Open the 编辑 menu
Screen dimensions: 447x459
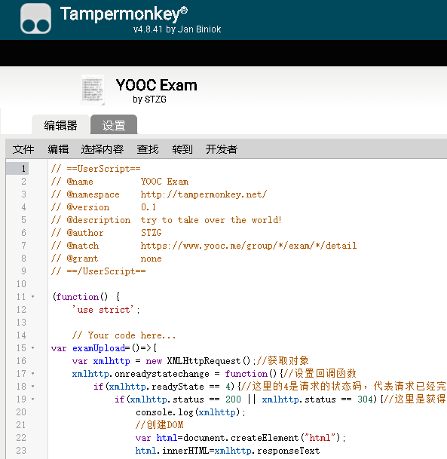58,149
